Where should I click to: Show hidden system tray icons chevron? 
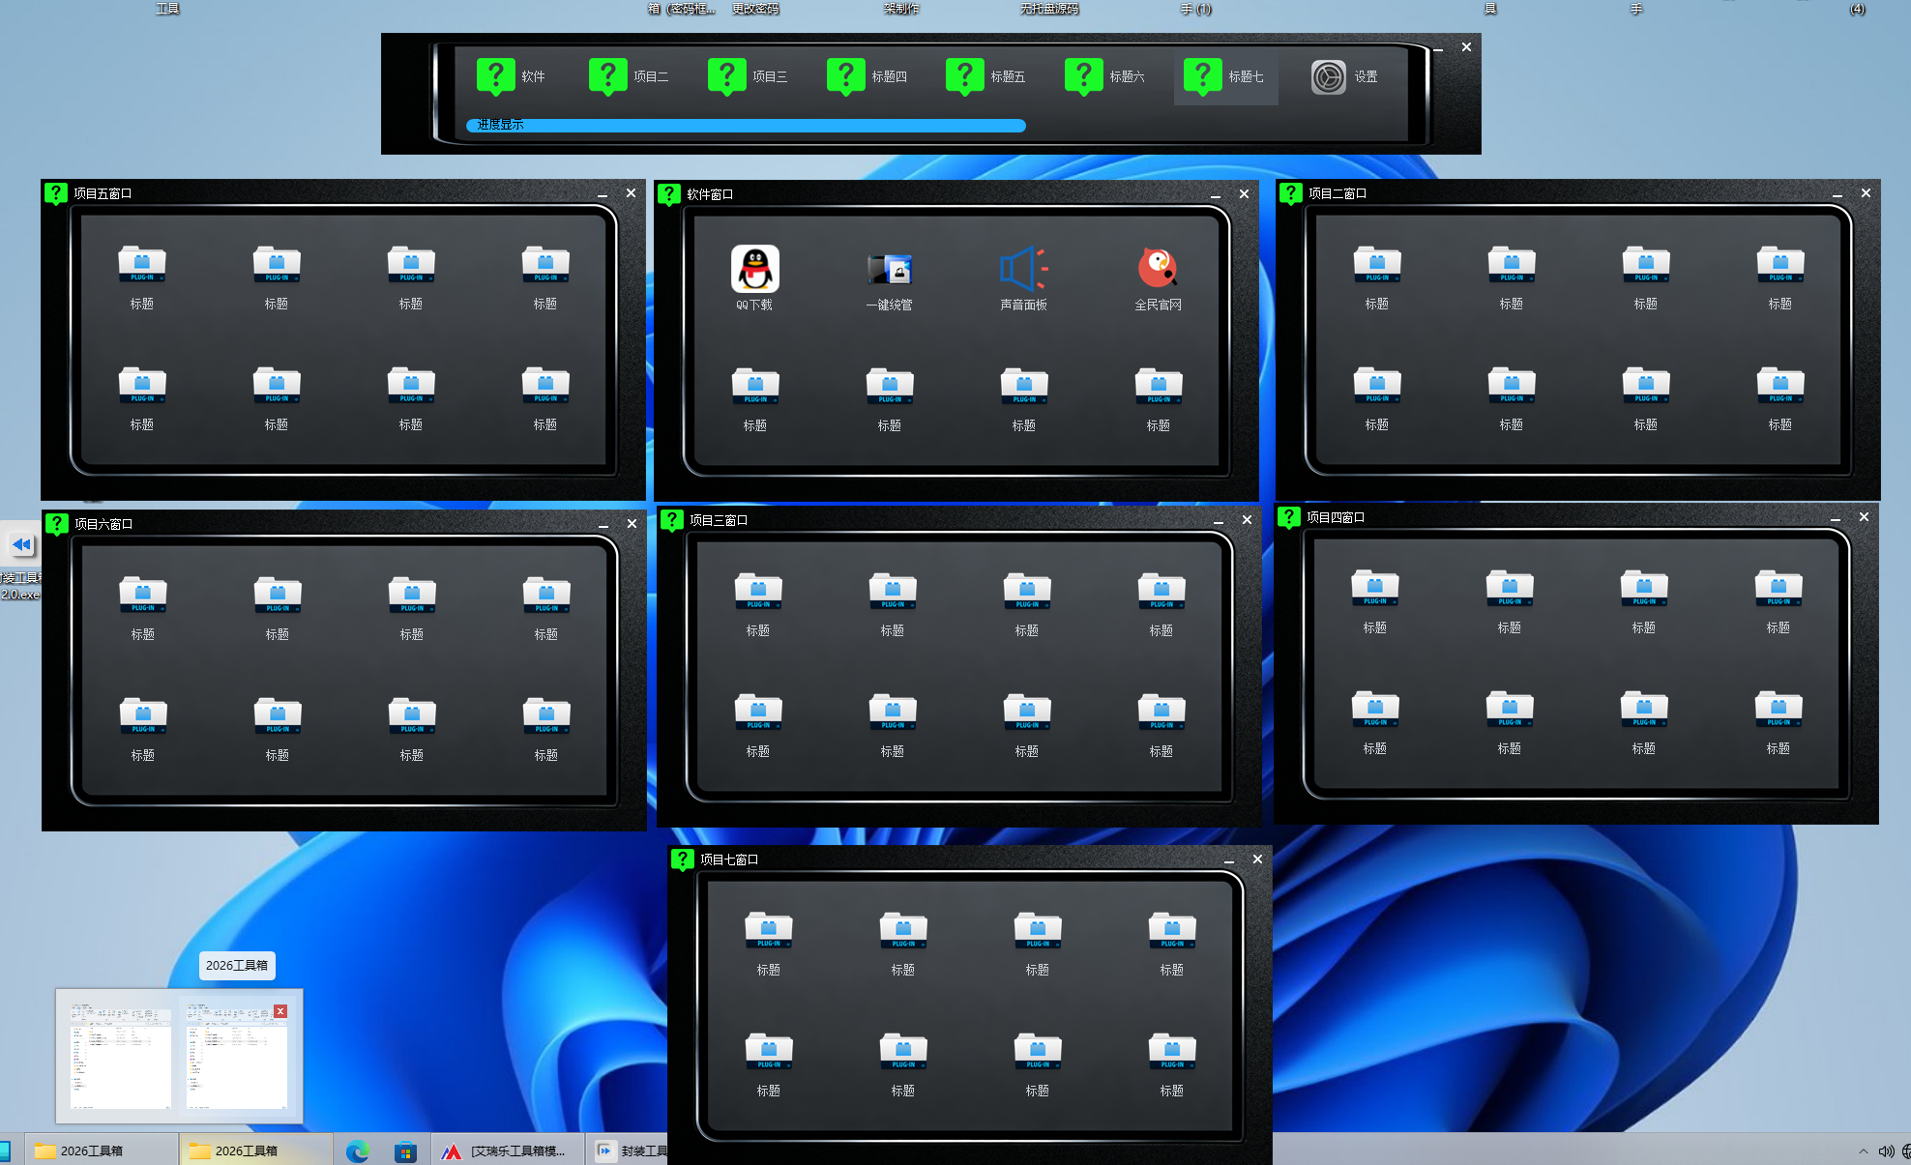click(1863, 1150)
